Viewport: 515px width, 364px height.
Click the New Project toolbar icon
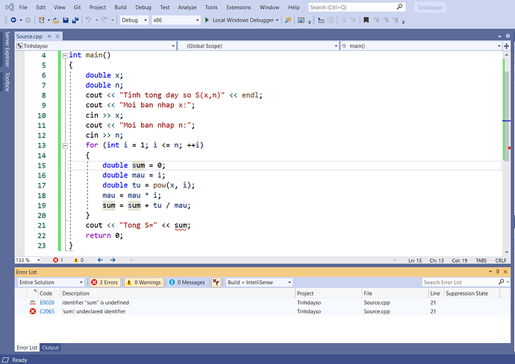tap(41, 20)
